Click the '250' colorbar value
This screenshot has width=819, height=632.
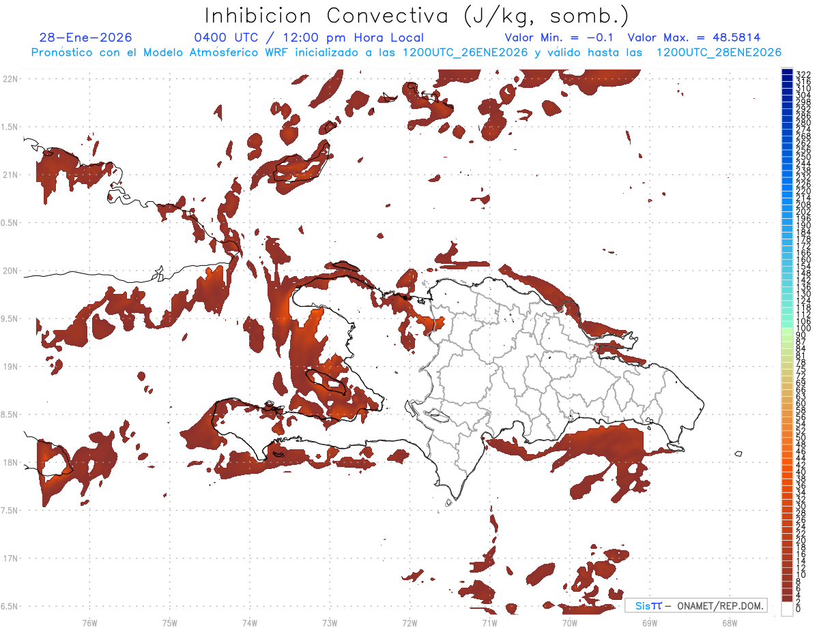pos(803,157)
